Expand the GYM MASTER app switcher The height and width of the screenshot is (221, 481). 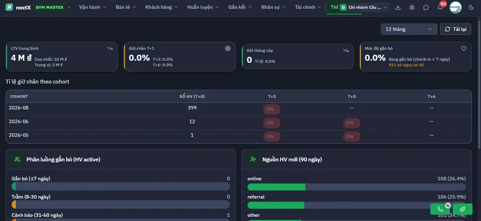coord(53,7)
